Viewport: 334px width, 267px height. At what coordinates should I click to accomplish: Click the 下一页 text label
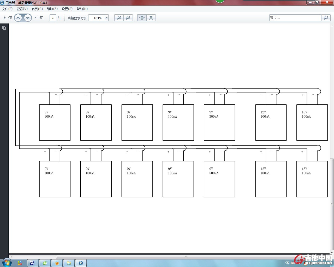click(x=38, y=18)
